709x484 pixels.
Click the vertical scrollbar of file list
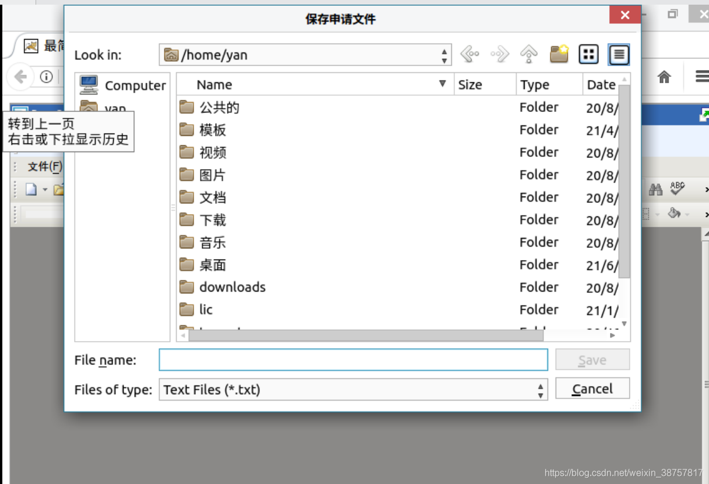click(x=624, y=181)
